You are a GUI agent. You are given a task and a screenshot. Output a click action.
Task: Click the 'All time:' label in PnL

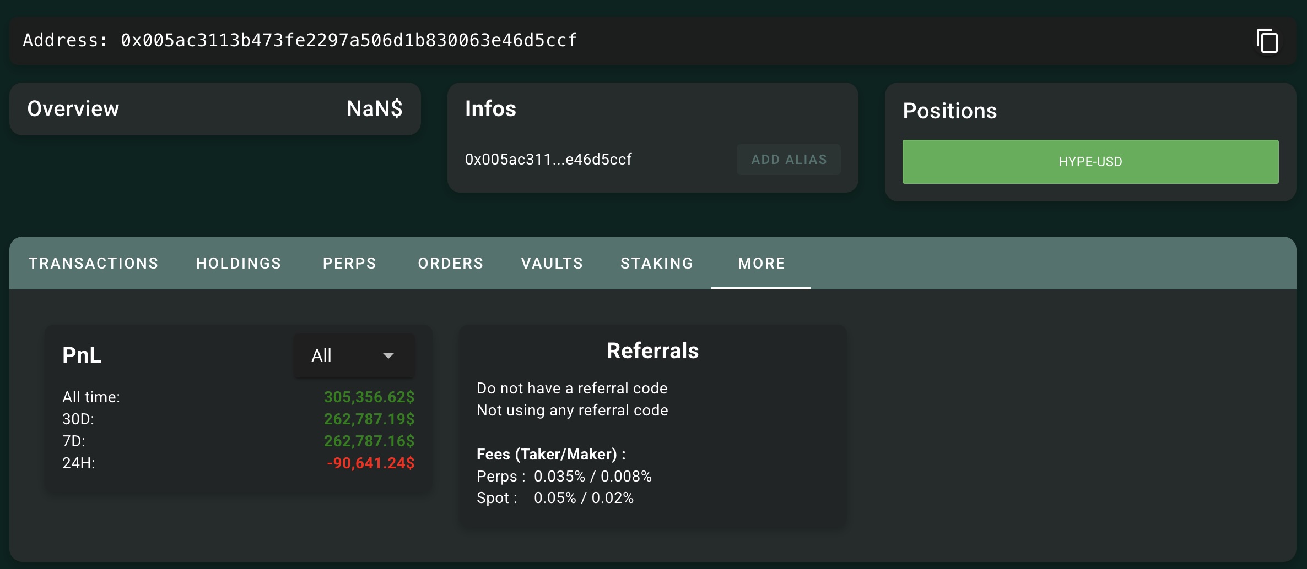[x=91, y=397]
